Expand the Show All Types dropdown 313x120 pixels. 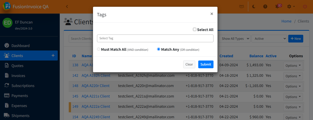pyautogui.click(x=234, y=38)
